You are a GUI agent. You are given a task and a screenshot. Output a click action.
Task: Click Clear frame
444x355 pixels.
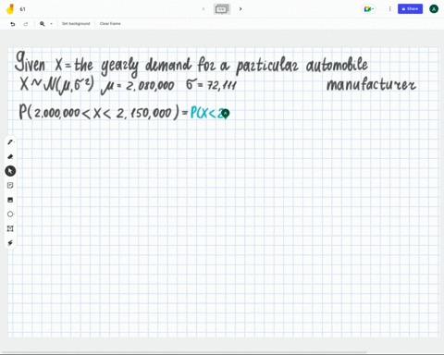pyautogui.click(x=110, y=24)
